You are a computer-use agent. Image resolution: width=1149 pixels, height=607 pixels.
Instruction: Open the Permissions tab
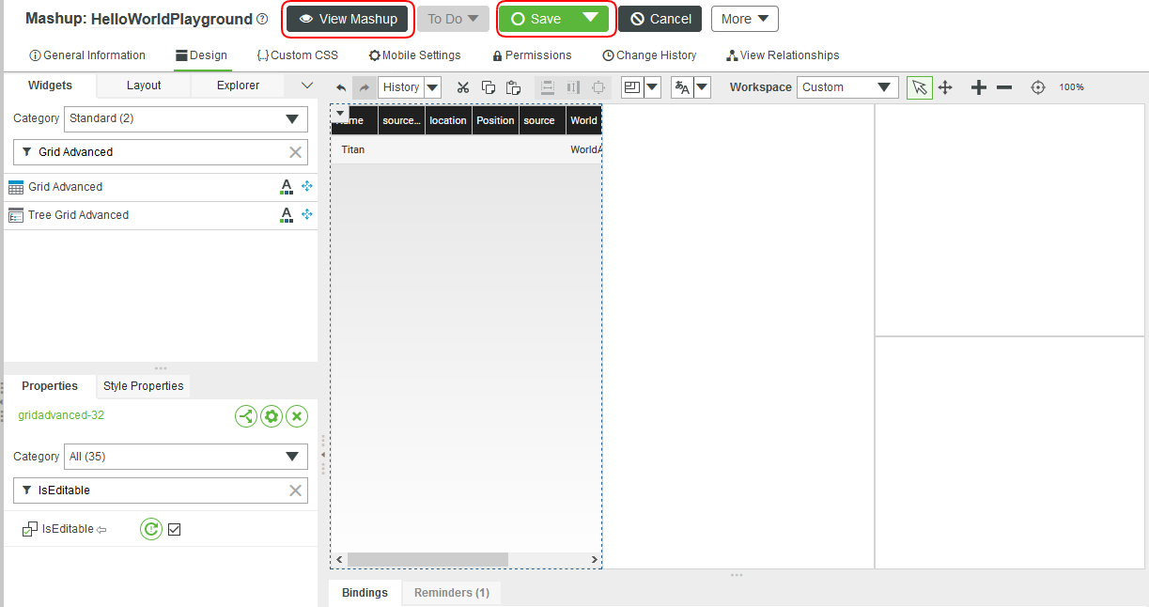coord(532,54)
